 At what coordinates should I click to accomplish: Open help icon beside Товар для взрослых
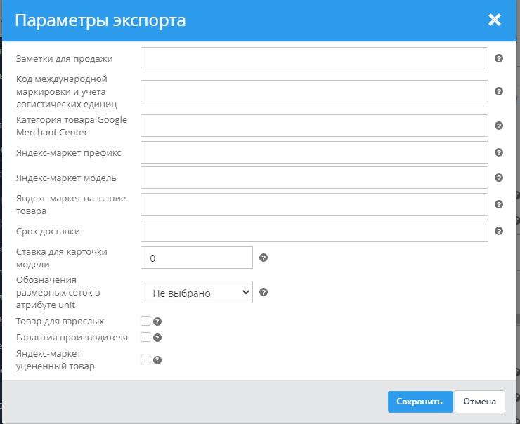[157, 322]
